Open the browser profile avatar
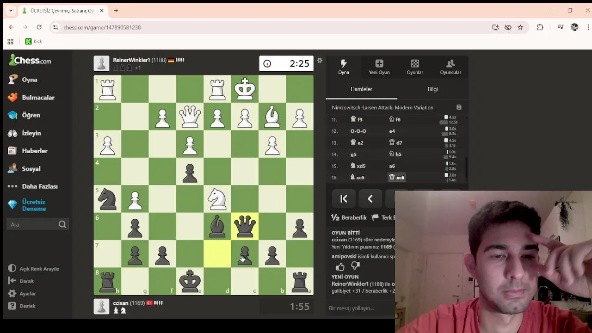Screen dimensions: 592x333 tap(574, 27)
